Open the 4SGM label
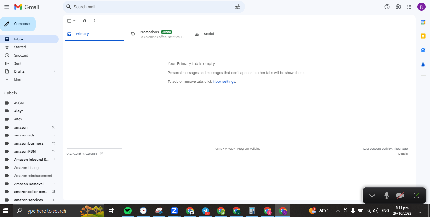Screen dimensions: 430x217 click(x=29, y=103)
